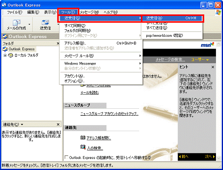Screen dimensions: 223x170
Task: Click the msn logo
Action: pyautogui.click(x=207, y=45)
